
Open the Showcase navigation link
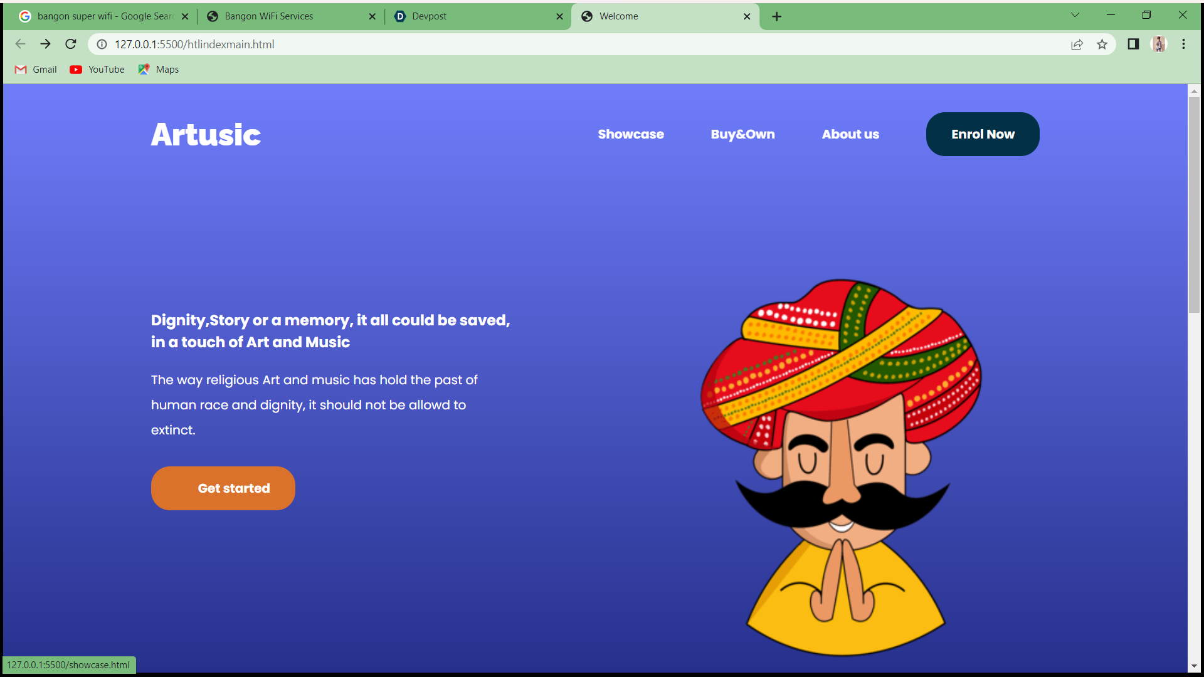pyautogui.click(x=630, y=134)
